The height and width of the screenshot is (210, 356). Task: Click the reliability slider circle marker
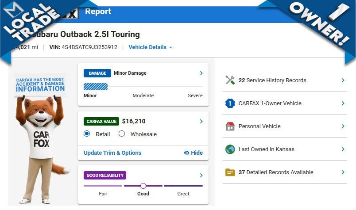click(143, 186)
